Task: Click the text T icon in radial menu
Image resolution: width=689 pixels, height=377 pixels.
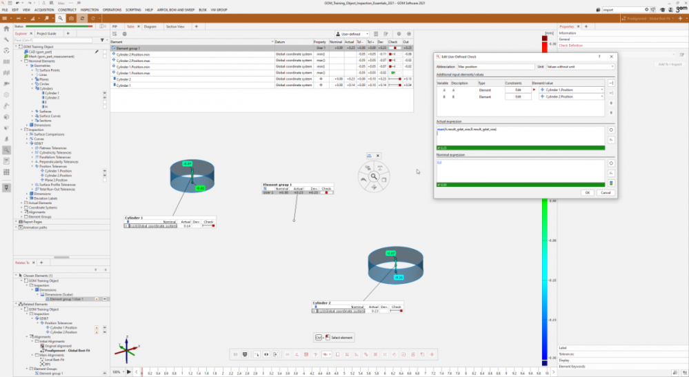Action: pyautogui.click(x=380, y=167)
